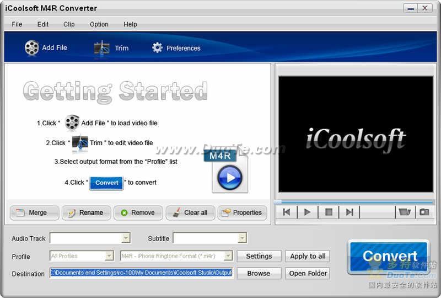Image resolution: width=441 pixels, height=298 pixels.
Task: Open the M4R iPhone Ringtone Format dropdown
Action: click(228, 256)
